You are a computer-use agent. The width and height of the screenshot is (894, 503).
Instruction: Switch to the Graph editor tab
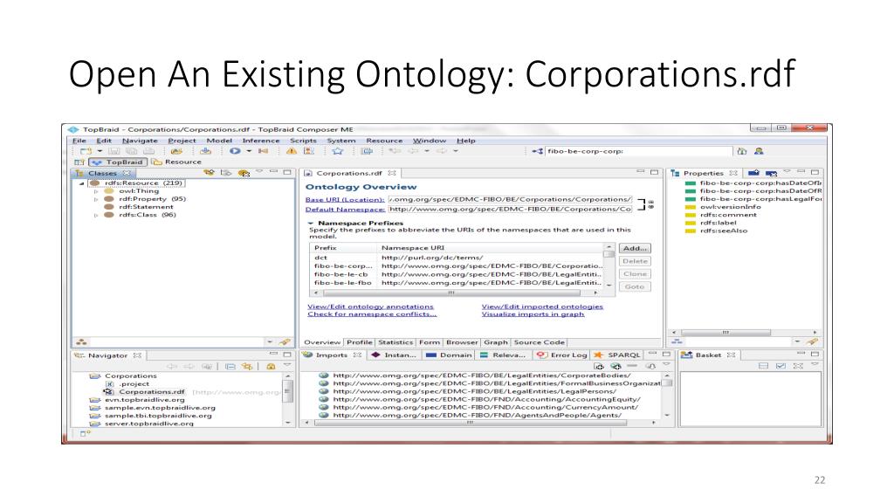(x=496, y=342)
